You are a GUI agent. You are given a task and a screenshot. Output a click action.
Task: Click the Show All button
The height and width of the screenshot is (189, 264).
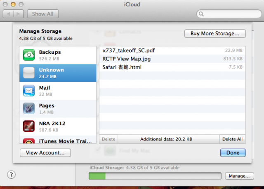[x=43, y=14]
